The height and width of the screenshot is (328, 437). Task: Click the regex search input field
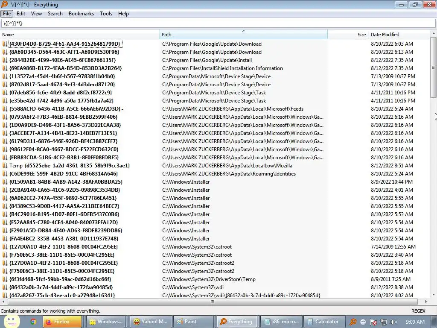218,24
